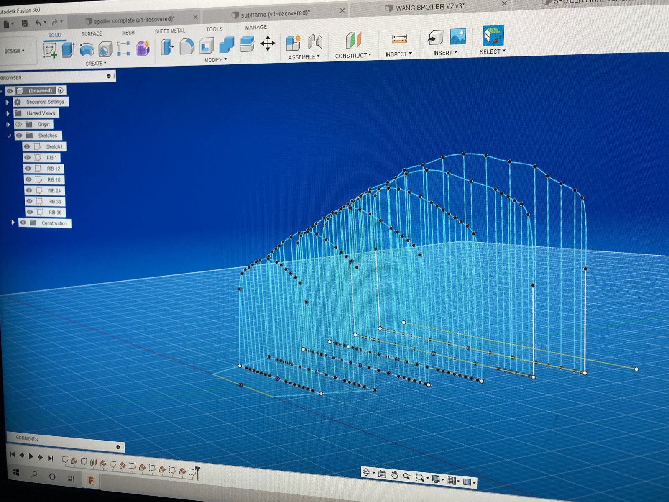Toggle visibility of RIB 24 sketch
This screenshot has width=669, height=502.
click(29, 190)
